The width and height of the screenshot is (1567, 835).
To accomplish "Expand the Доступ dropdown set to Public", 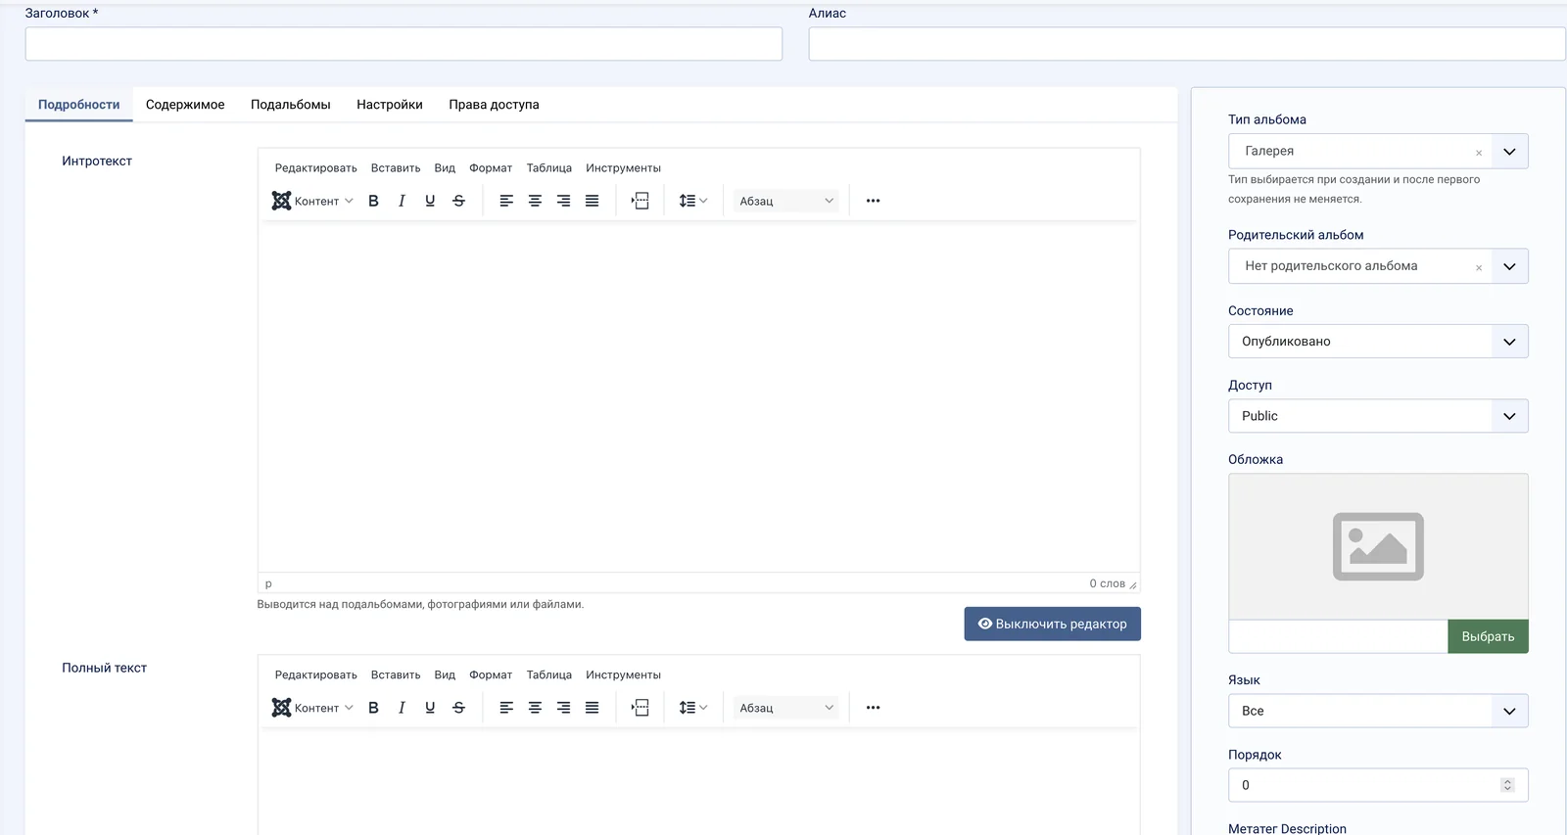I will pos(1378,416).
